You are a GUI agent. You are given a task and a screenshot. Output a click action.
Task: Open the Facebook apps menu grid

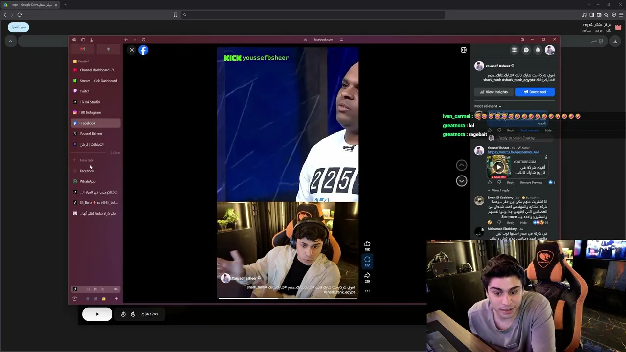click(x=514, y=50)
